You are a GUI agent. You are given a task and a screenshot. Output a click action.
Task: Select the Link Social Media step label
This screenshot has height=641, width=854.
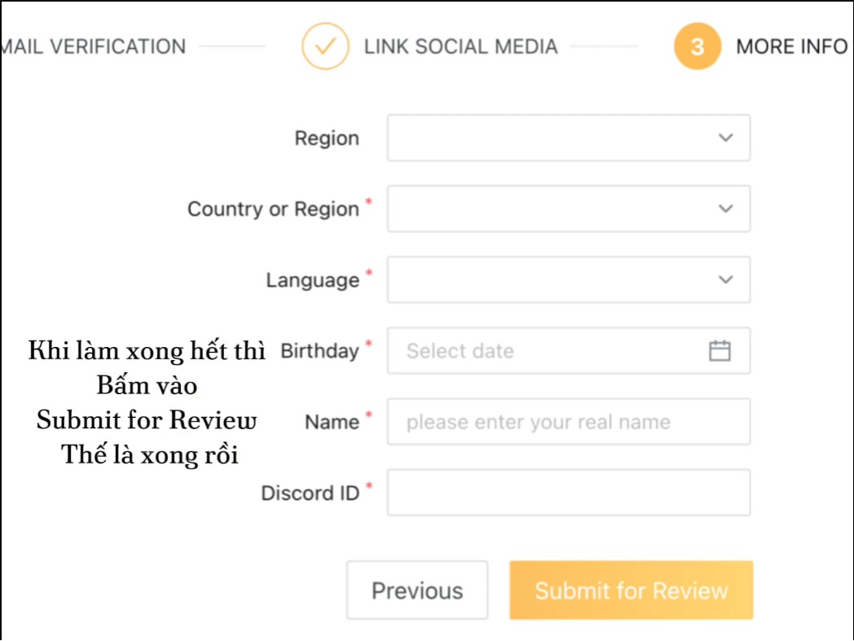click(x=460, y=46)
